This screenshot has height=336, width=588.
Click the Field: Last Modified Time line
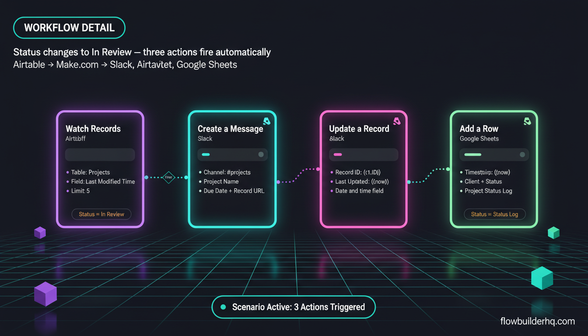(100, 182)
